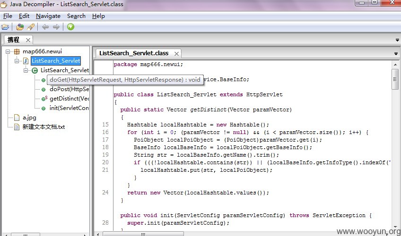Screen dimensions: 401x236
Task: Click line number 20 in the gutter
Action: 105,162
